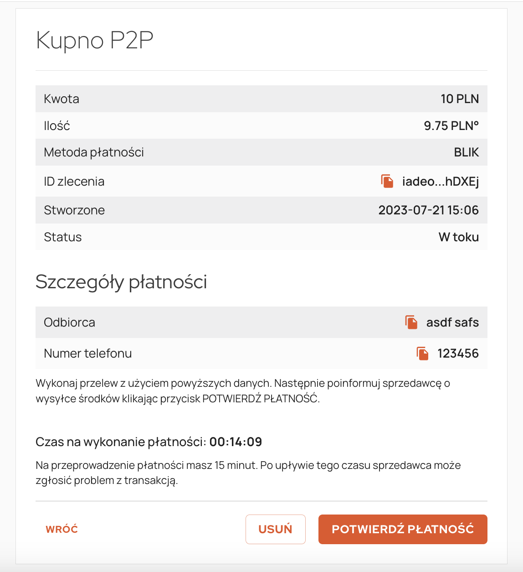This screenshot has height=572, width=523.
Task: Click the phone number 123456
Action: tap(458, 354)
